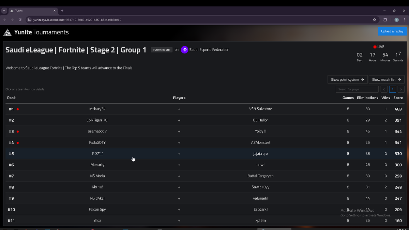409x230 pixels.
Task: Click player name snw!
Action: click(x=260, y=165)
